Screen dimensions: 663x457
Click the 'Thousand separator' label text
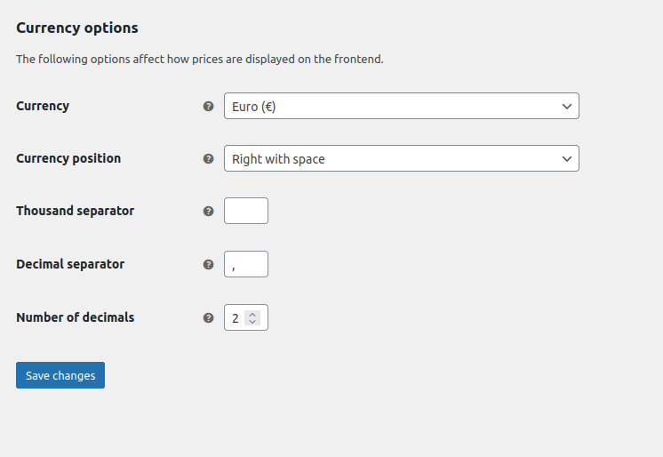76,211
